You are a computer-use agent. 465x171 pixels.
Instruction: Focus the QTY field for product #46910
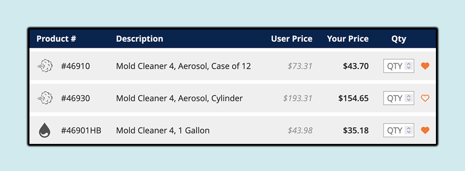399,66
